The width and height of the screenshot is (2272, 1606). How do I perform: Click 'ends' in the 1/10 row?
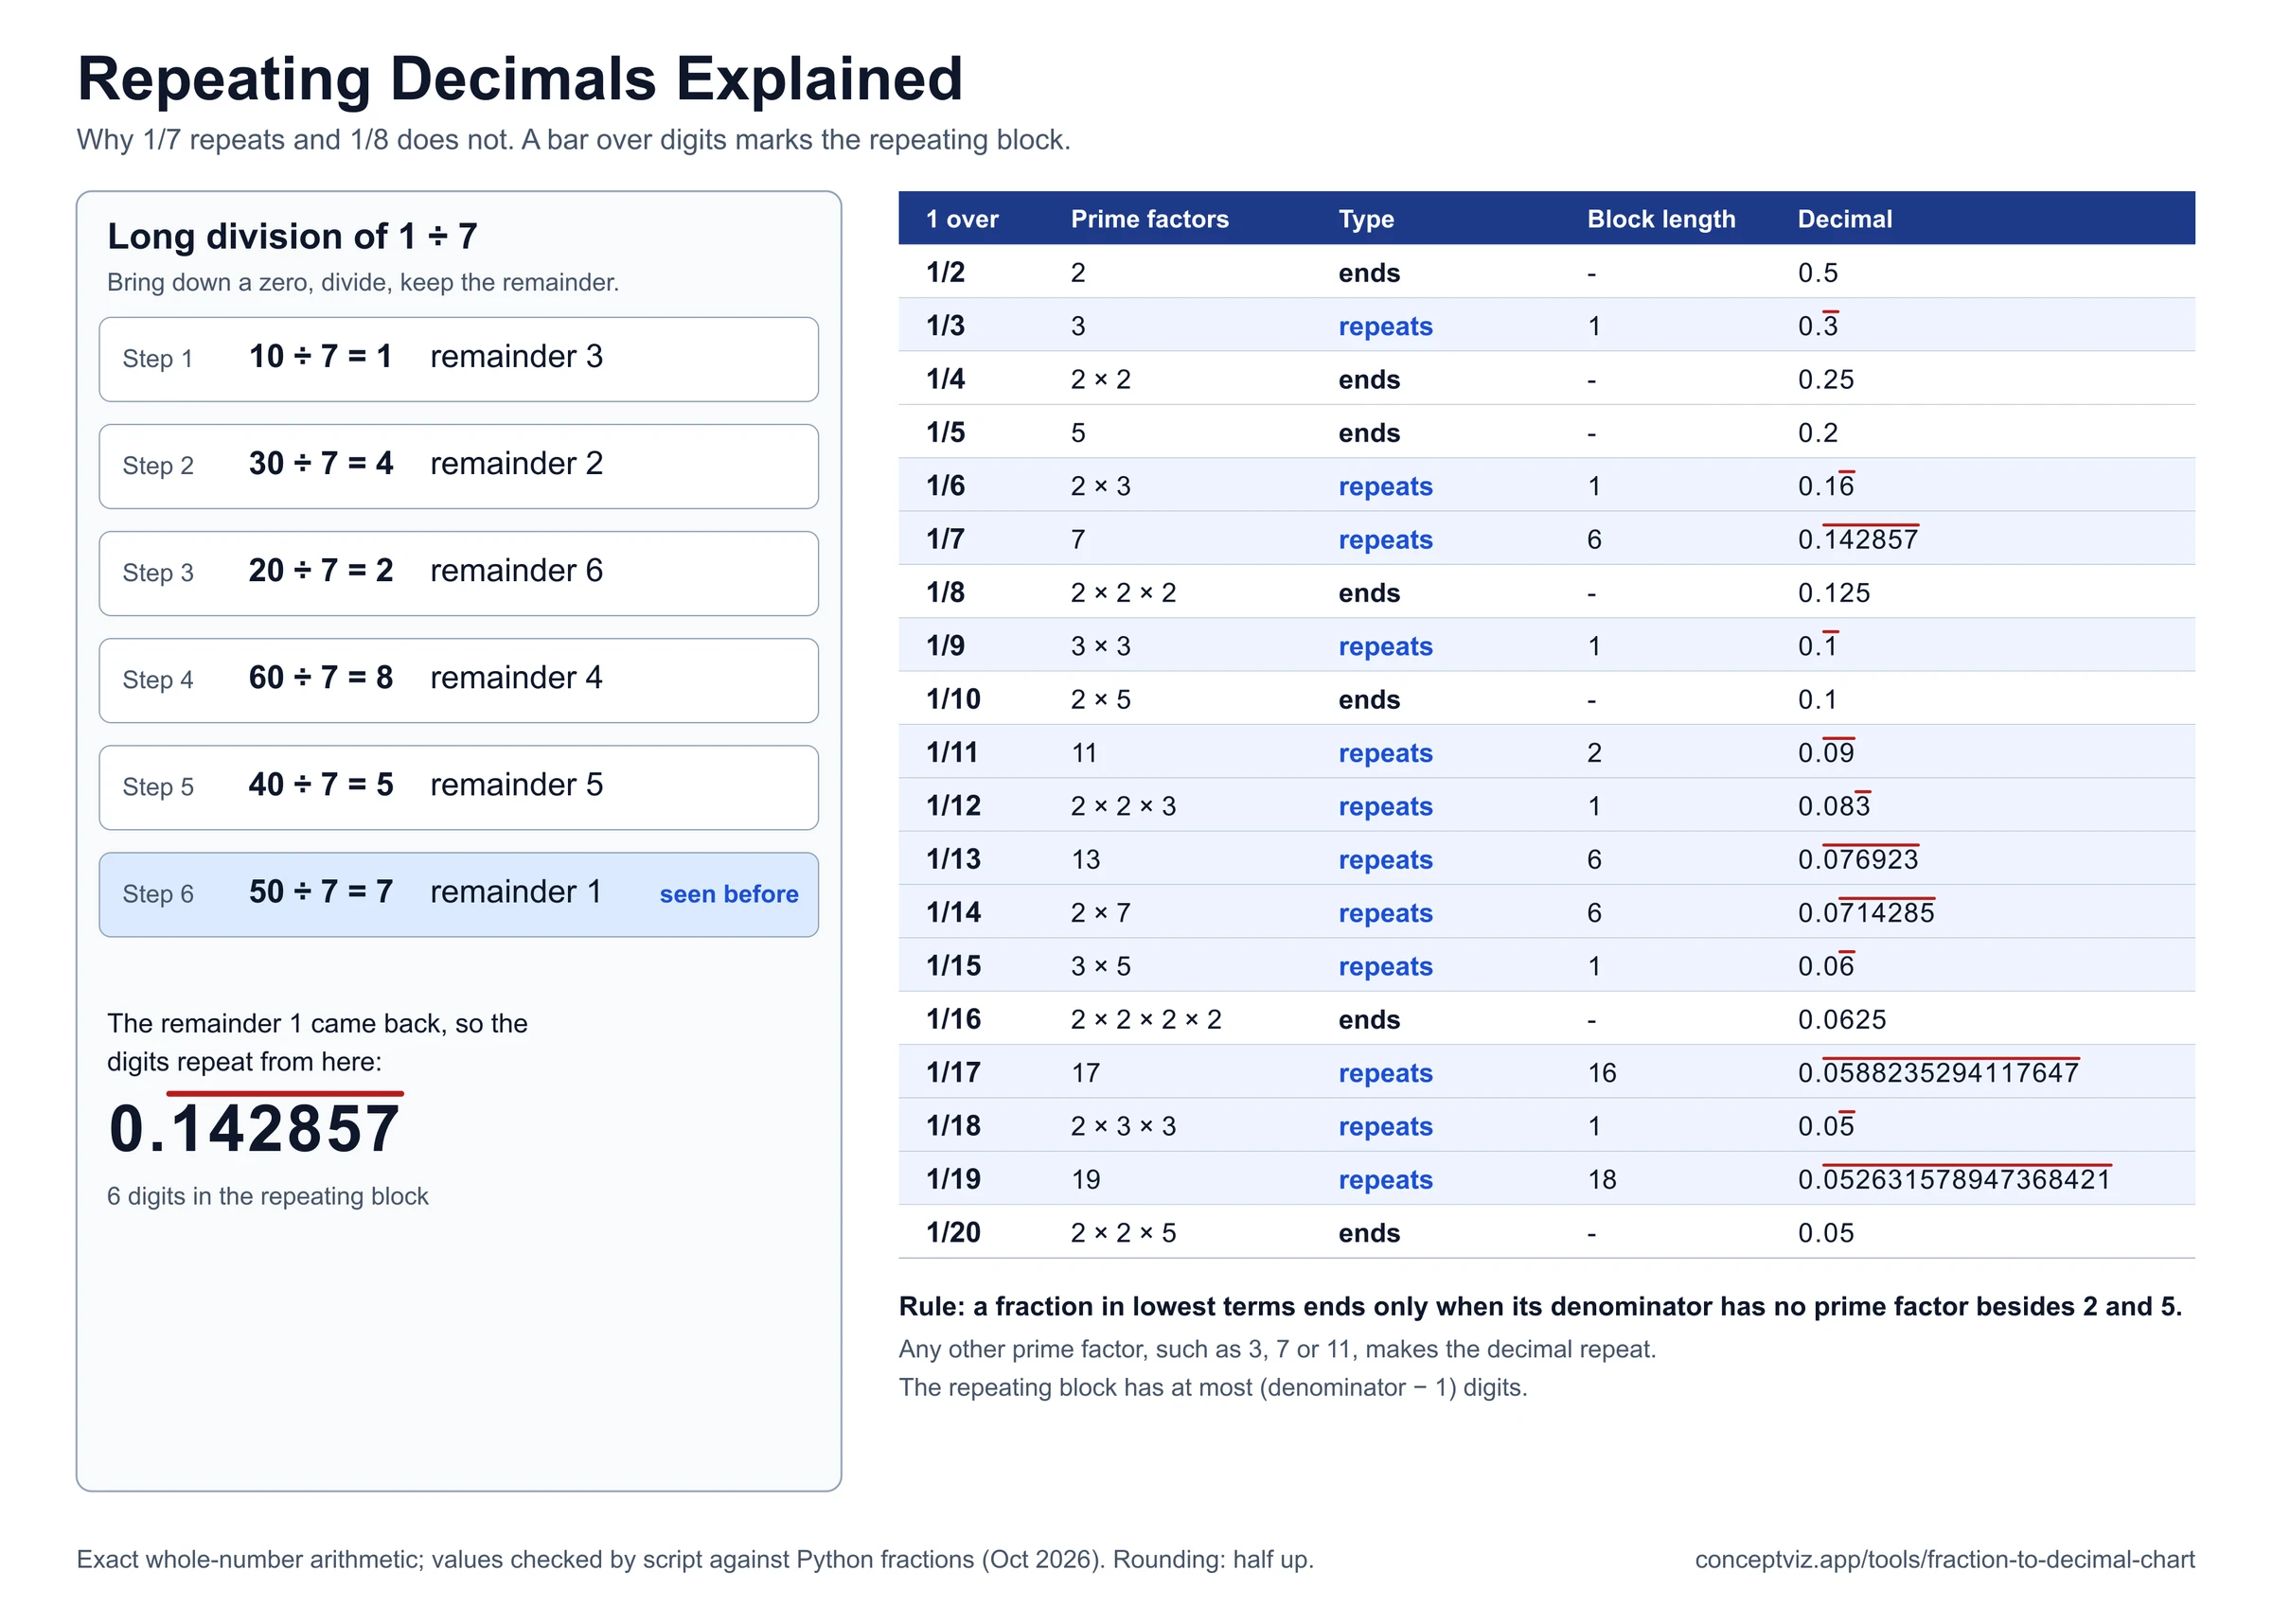point(1369,699)
